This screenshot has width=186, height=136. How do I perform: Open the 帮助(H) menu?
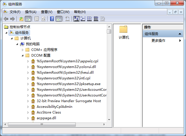point(80,12)
